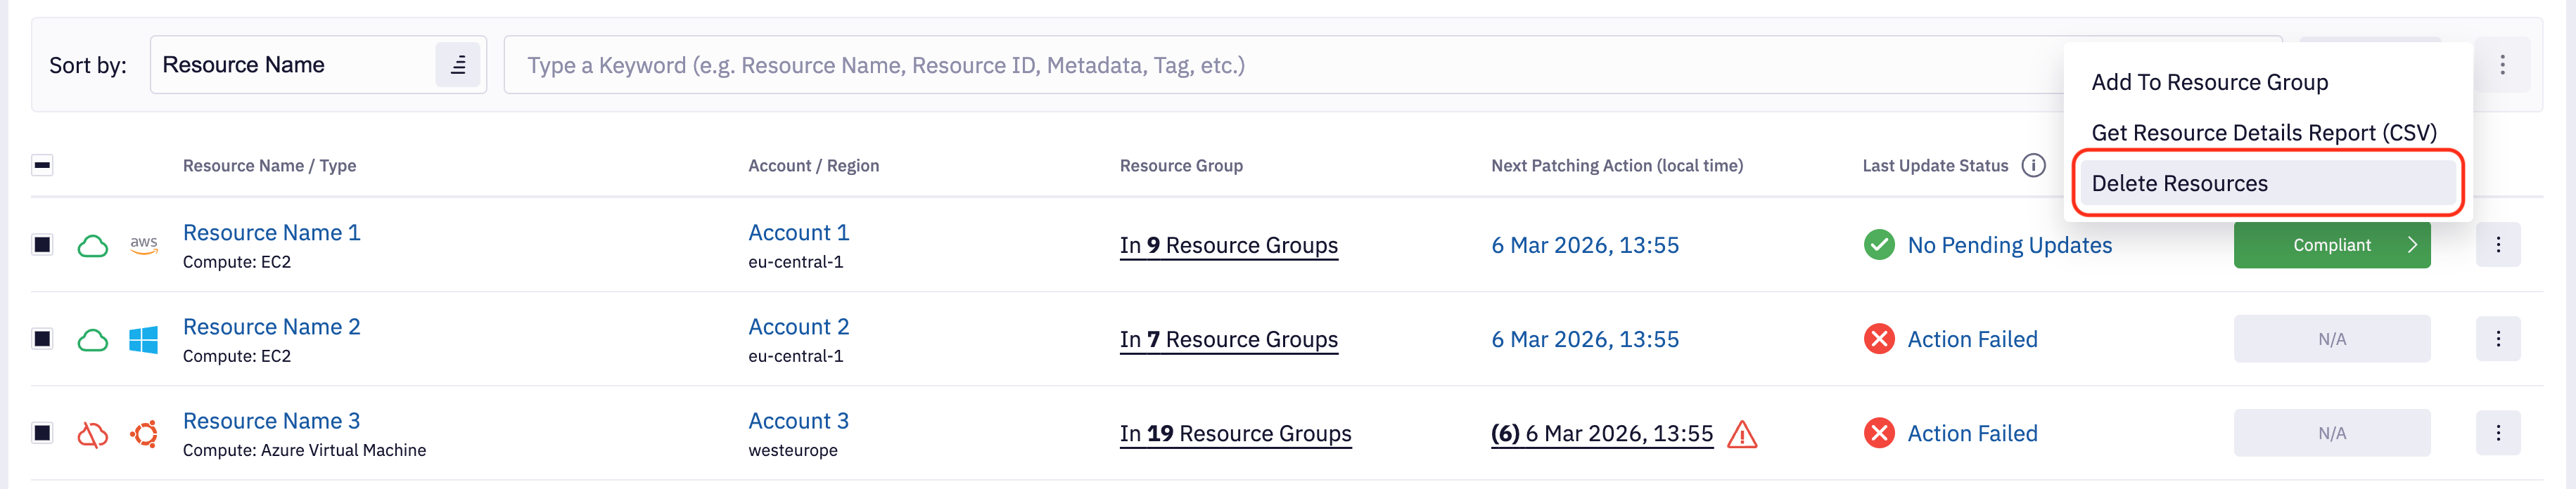The width and height of the screenshot is (2576, 489).
Task: Open the top toolbar three-dot menu
Action: (x=2502, y=65)
